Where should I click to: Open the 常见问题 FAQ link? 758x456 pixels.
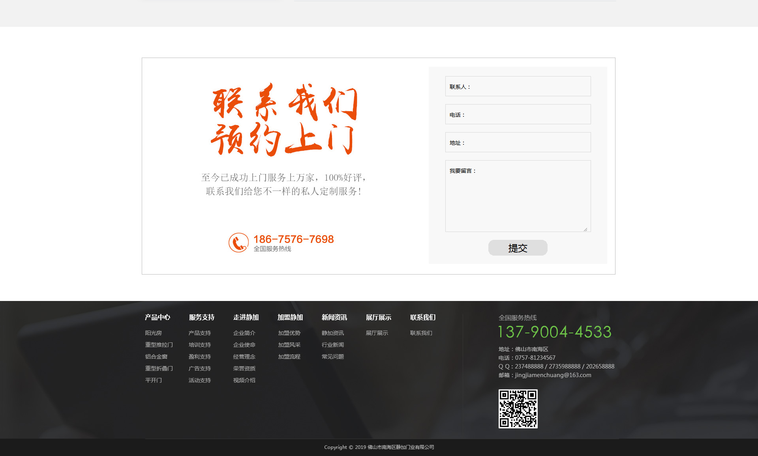click(x=332, y=357)
